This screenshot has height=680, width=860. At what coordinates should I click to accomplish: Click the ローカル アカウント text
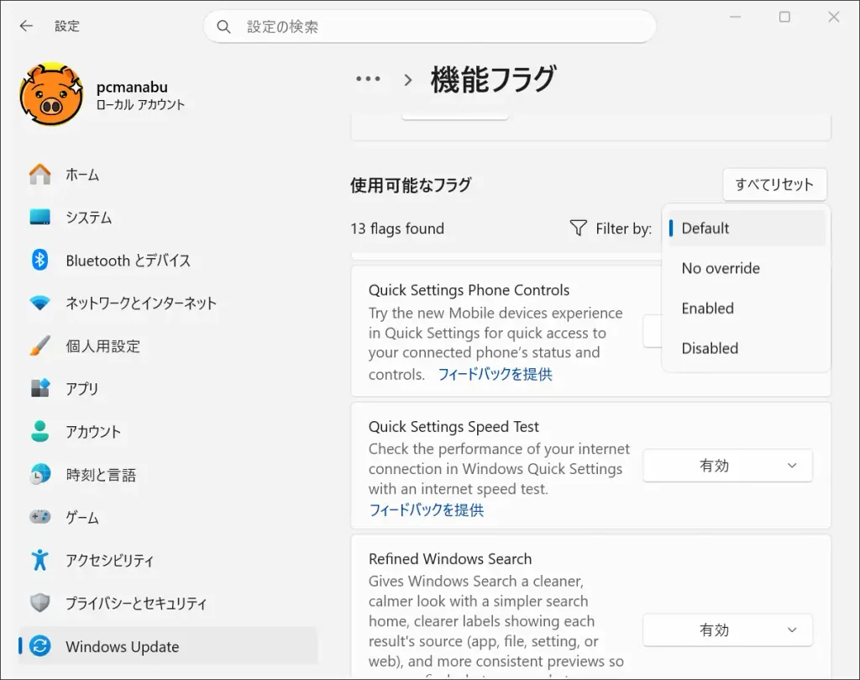click(140, 104)
